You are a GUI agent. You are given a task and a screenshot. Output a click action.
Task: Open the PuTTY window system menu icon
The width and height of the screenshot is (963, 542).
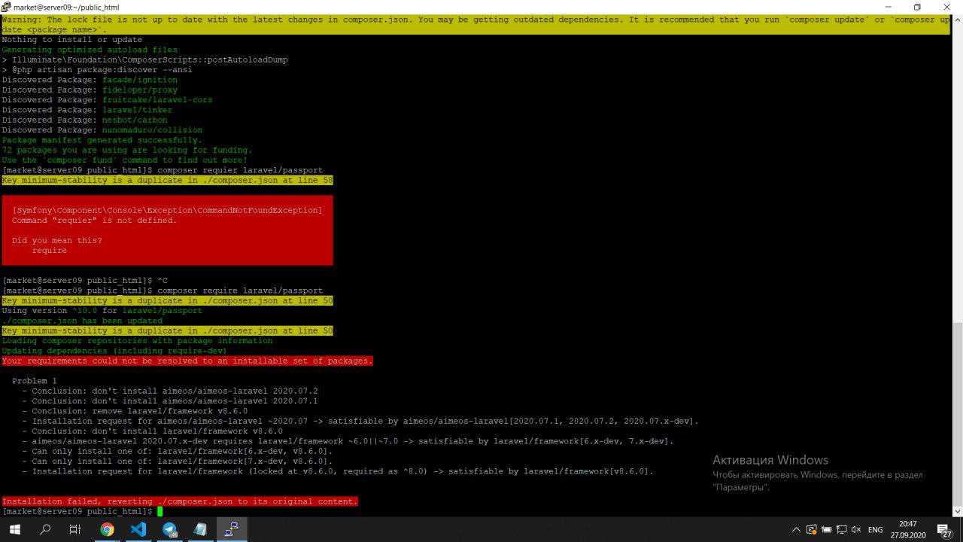6,7
